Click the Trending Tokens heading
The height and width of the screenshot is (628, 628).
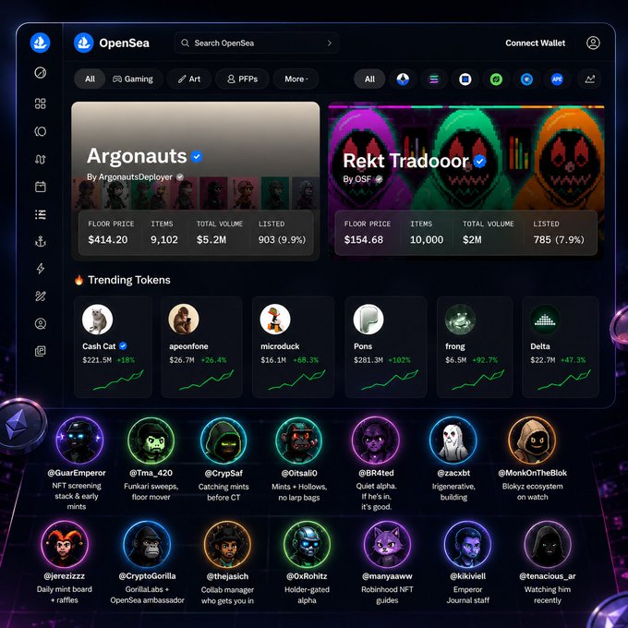click(129, 280)
